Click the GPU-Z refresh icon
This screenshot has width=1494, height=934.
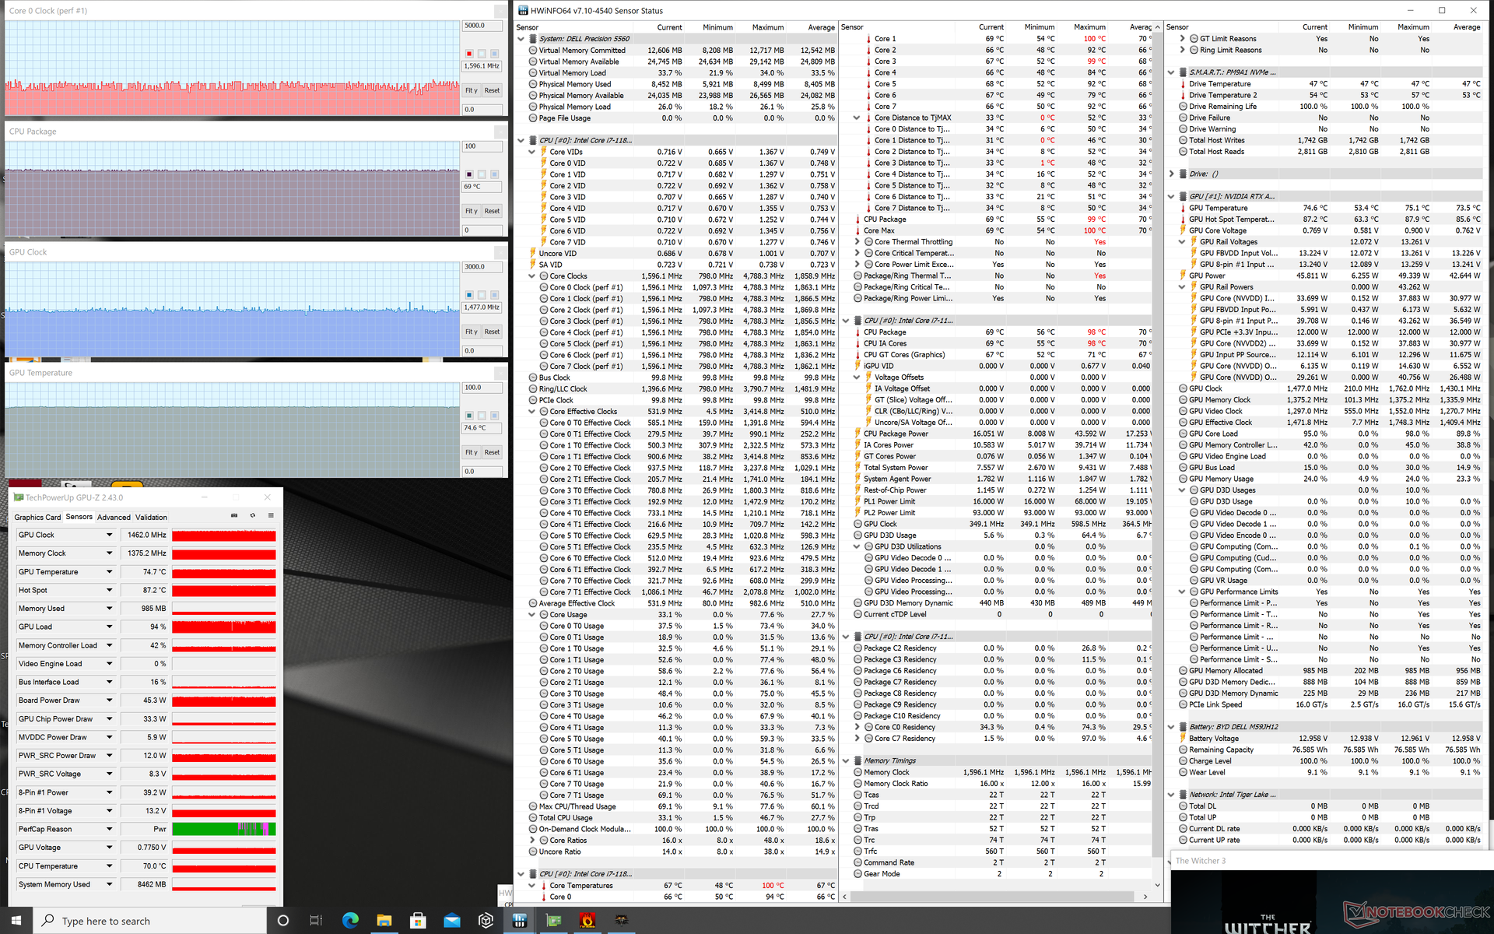tap(252, 515)
